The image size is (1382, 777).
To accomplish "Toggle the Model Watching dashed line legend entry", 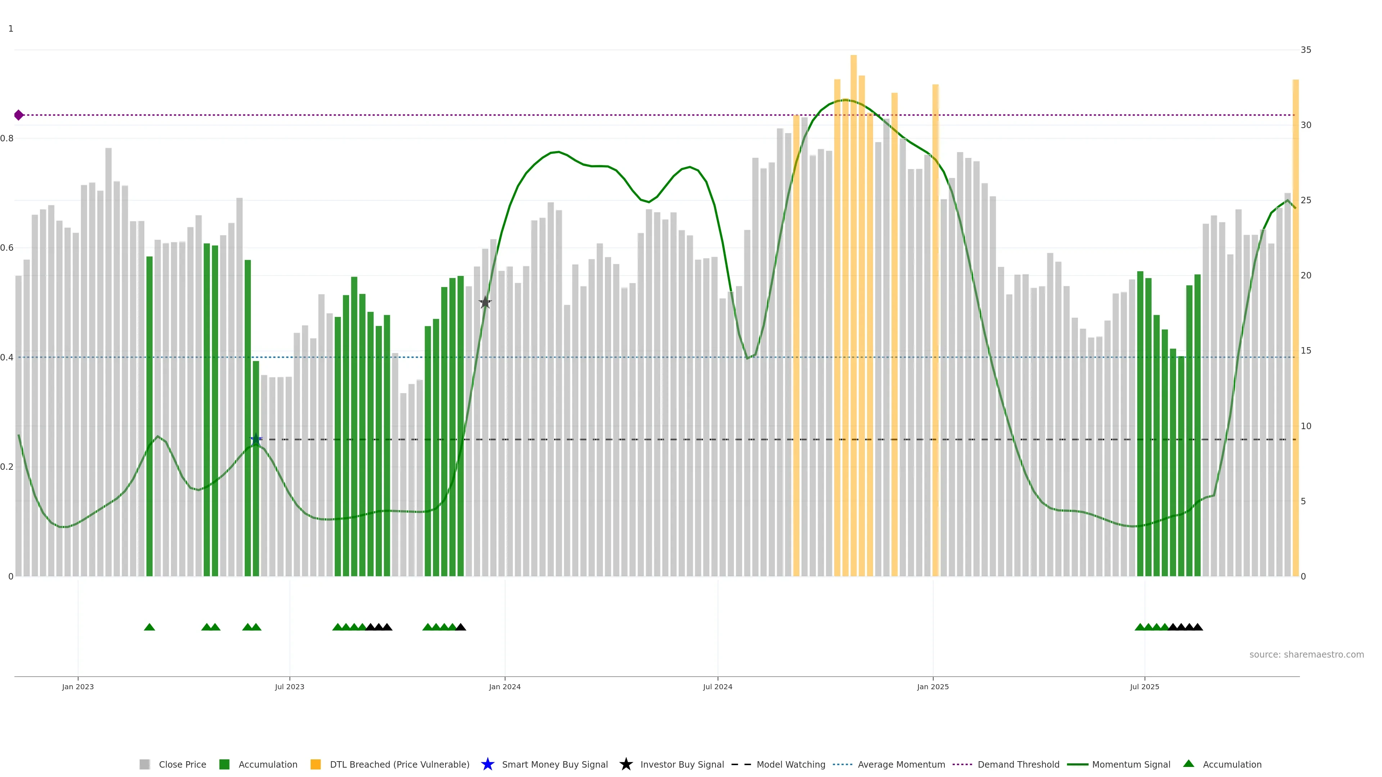I will coord(790,765).
